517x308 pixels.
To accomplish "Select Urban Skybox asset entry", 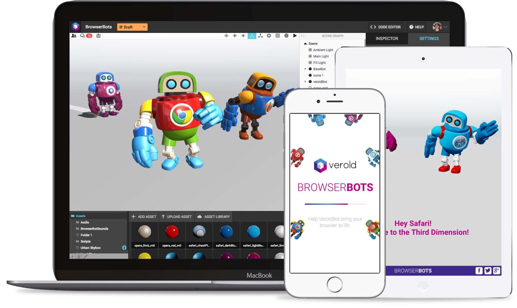I will tap(88, 248).
